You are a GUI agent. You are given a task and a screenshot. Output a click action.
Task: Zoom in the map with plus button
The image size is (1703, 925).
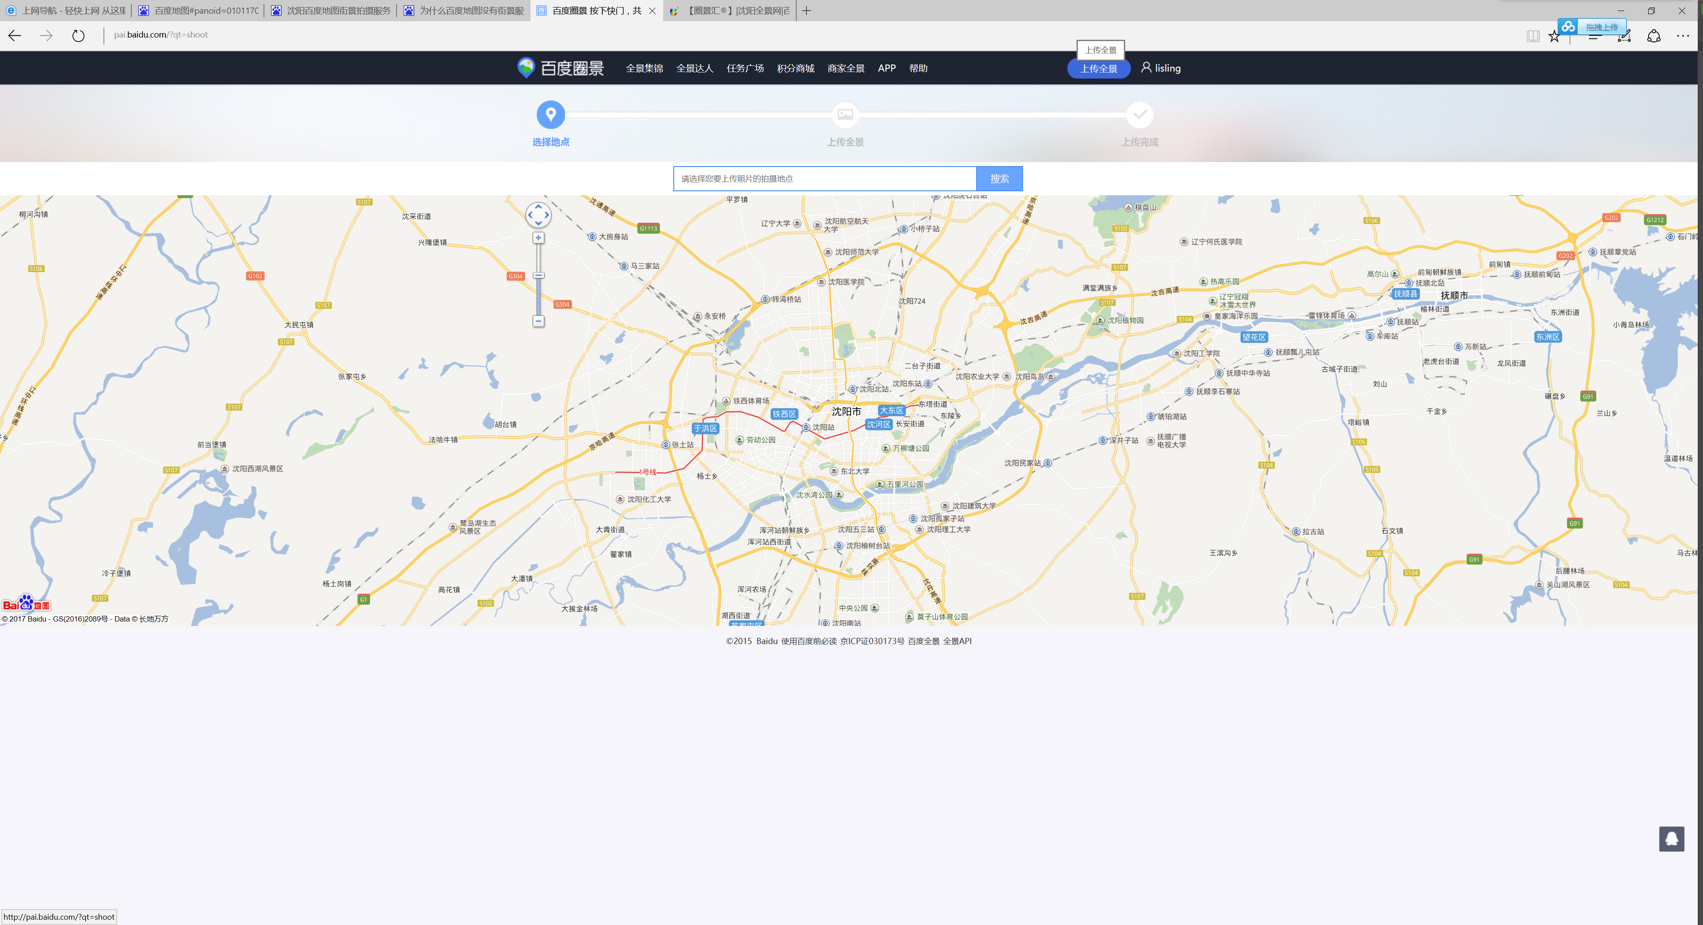538,238
